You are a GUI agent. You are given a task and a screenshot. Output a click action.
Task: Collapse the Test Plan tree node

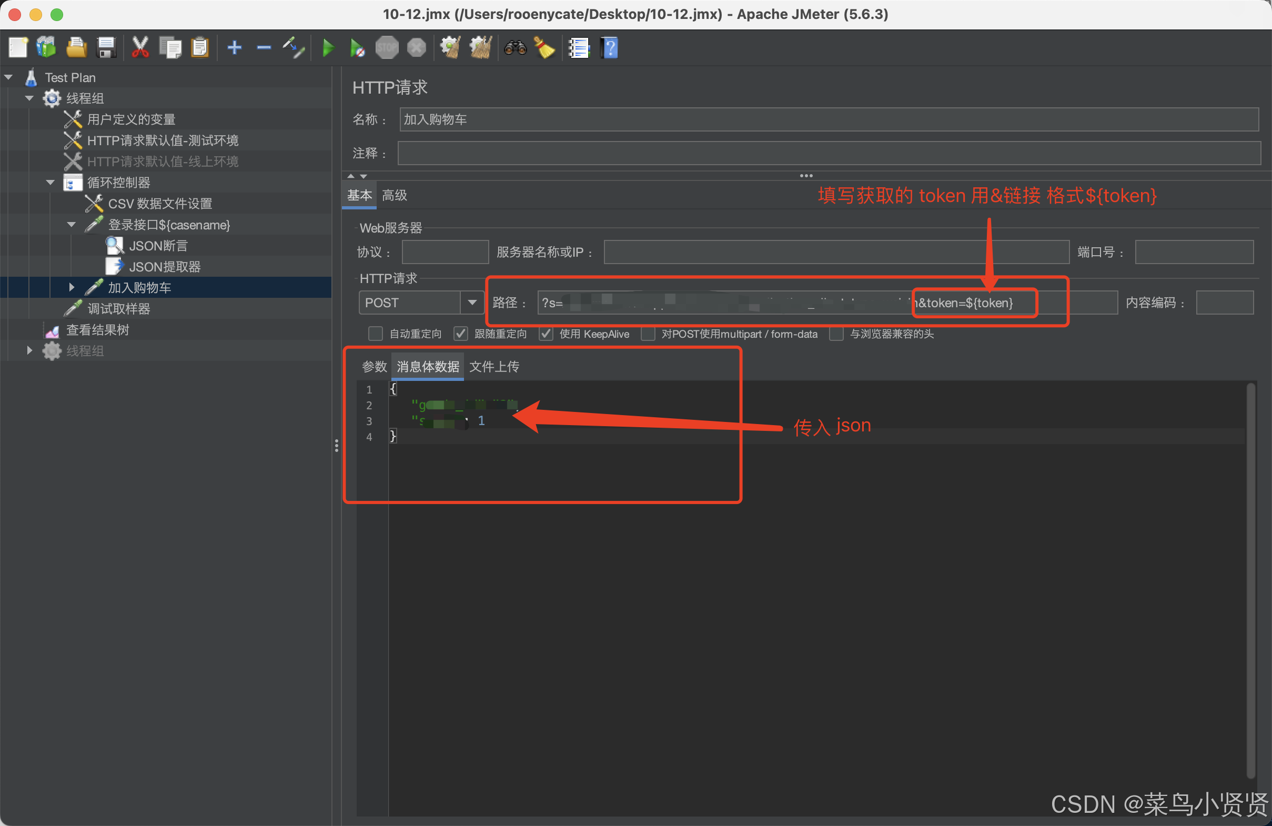[x=8, y=77]
